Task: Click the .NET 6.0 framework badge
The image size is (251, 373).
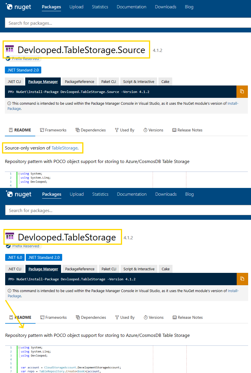Action: pyautogui.click(x=15, y=257)
